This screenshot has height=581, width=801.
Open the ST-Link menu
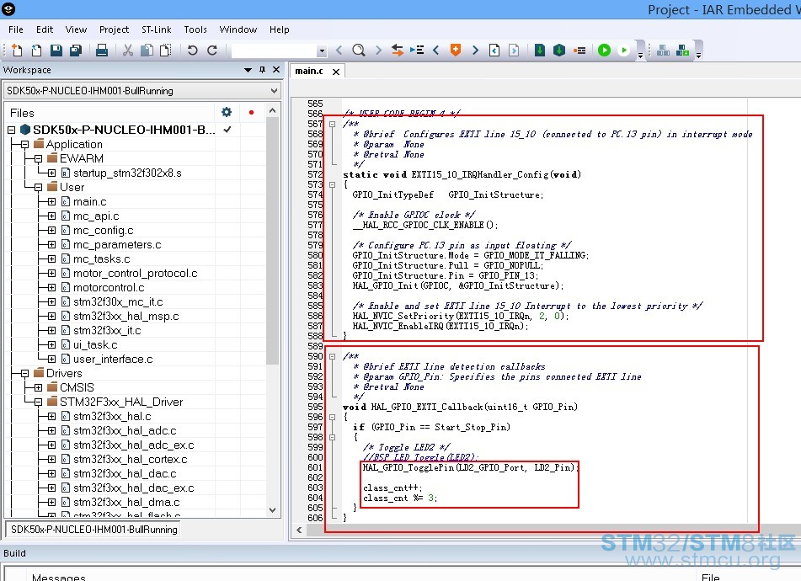coord(157,29)
